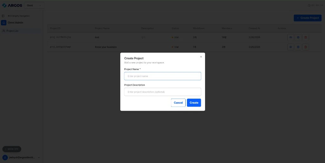Open settings gear for Know your business
Screen dimensions: 325x163
coord(298,47)
